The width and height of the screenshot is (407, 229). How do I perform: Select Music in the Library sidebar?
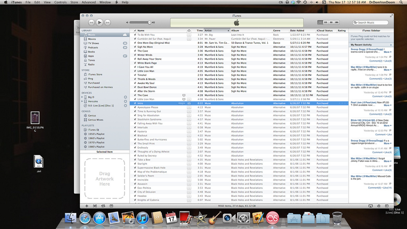[105, 35]
